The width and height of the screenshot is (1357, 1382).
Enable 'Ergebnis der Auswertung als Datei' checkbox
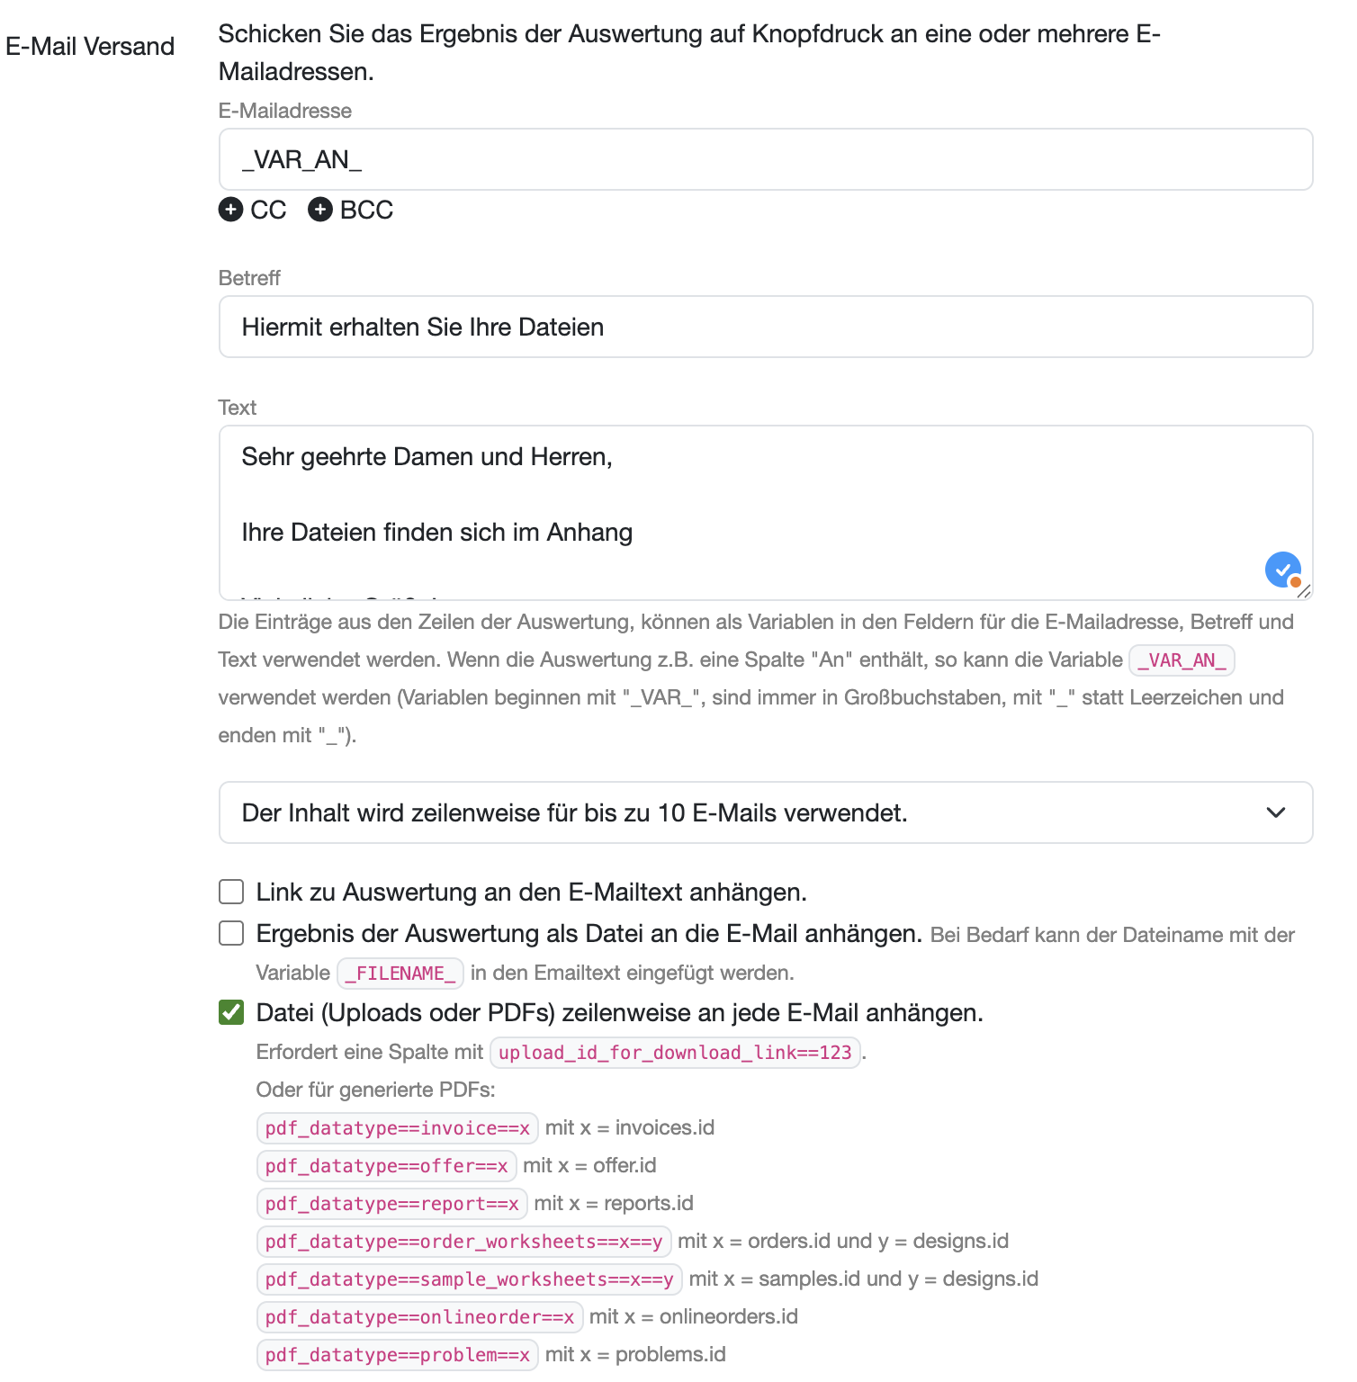tap(231, 933)
